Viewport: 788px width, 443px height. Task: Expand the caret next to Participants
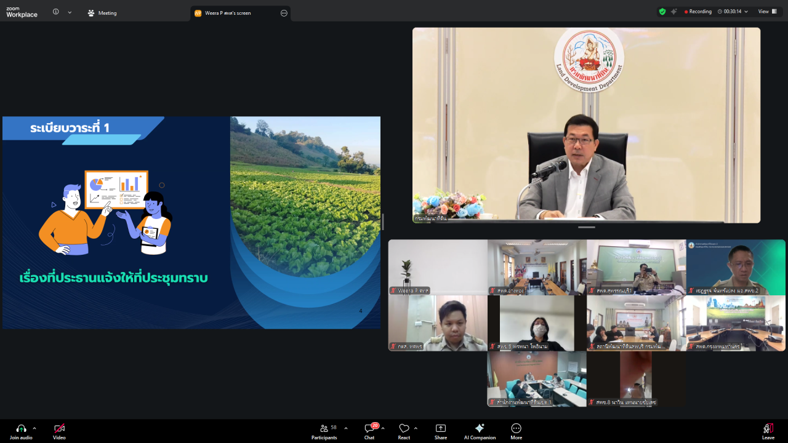[346, 428]
